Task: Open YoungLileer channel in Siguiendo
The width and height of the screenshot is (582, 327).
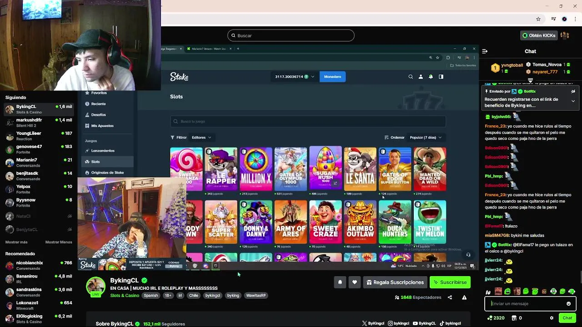Action: (39, 136)
